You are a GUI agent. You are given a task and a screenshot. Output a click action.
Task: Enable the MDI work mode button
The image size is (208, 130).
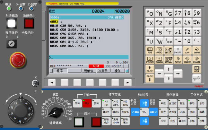pos(192,112)
